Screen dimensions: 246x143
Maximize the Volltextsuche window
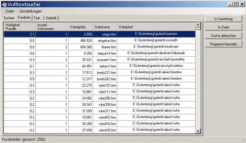pyautogui.click(x=236, y=4)
